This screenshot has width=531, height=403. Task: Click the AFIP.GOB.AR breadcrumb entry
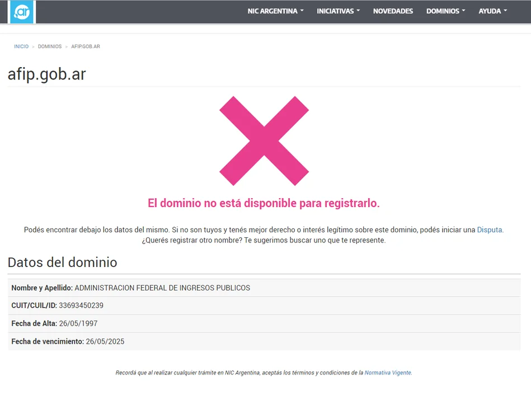coord(86,46)
